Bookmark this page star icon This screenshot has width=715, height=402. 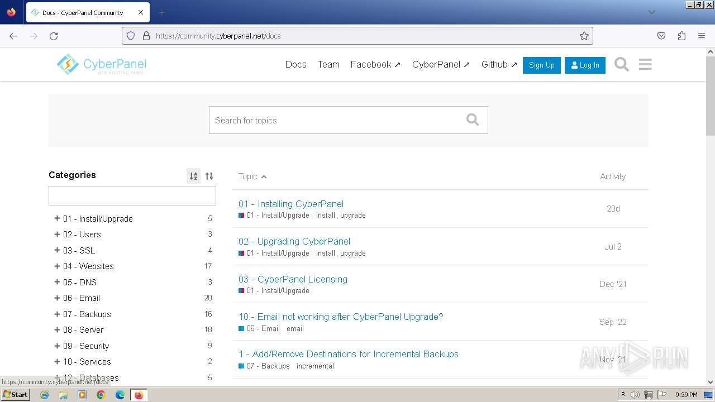click(x=584, y=36)
